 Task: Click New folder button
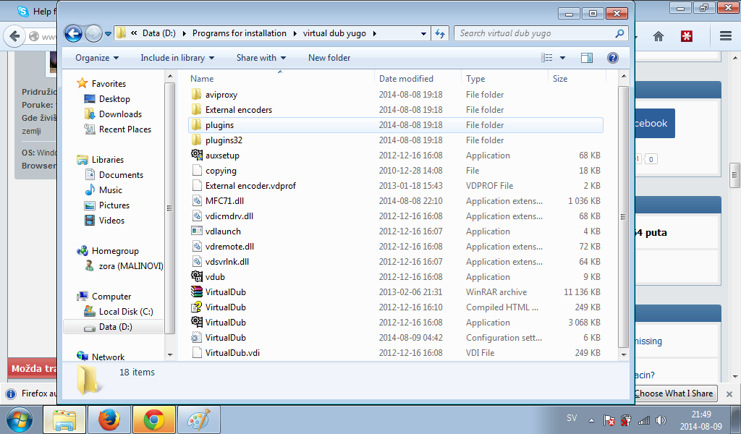pos(329,58)
